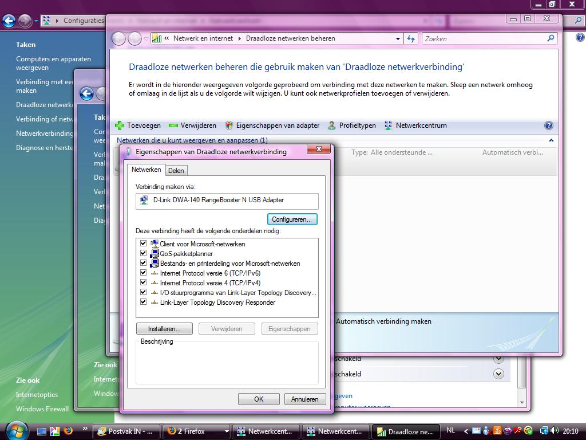Click the Verwijderen minus icon in the toolbar

[x=173, y=125]
